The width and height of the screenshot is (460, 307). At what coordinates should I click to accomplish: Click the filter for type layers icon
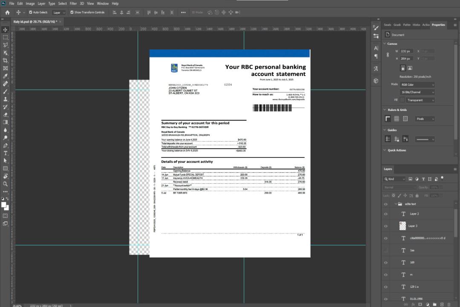[x=423, y=179]
